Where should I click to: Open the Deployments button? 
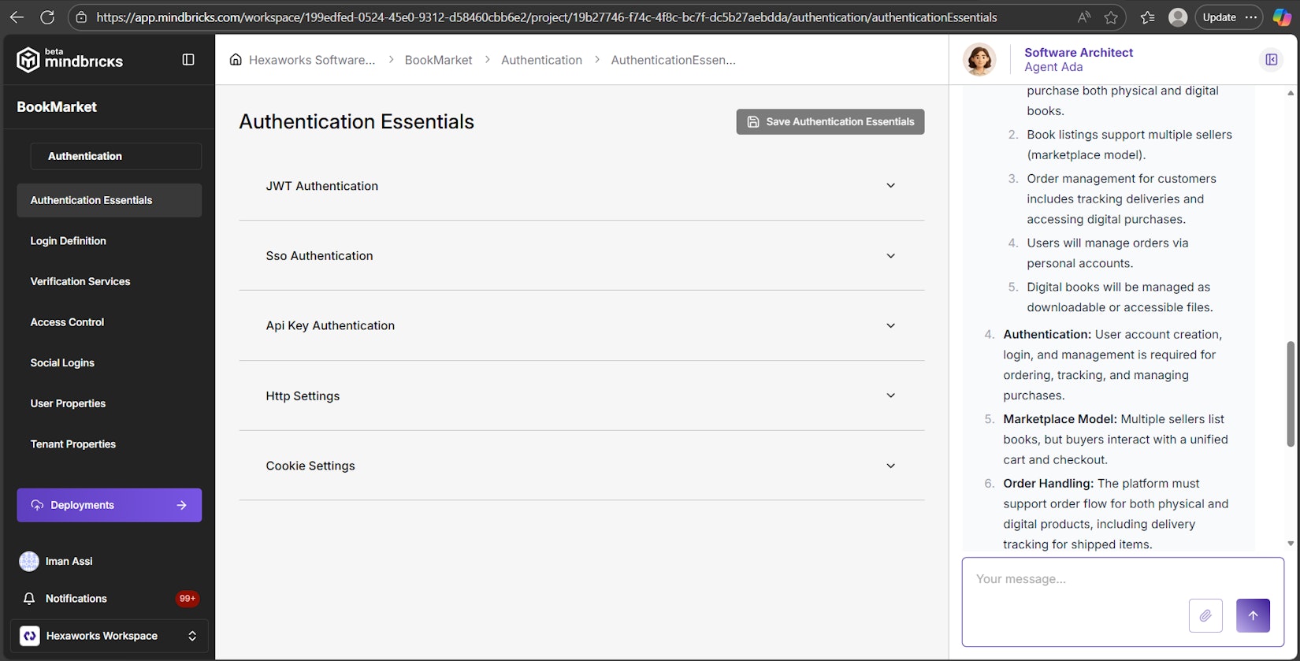pos(109,505)
